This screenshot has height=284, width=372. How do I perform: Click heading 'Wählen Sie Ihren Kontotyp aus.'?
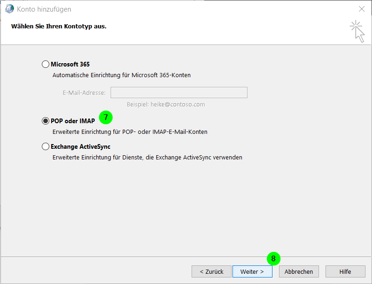click(x=59, y=26)
